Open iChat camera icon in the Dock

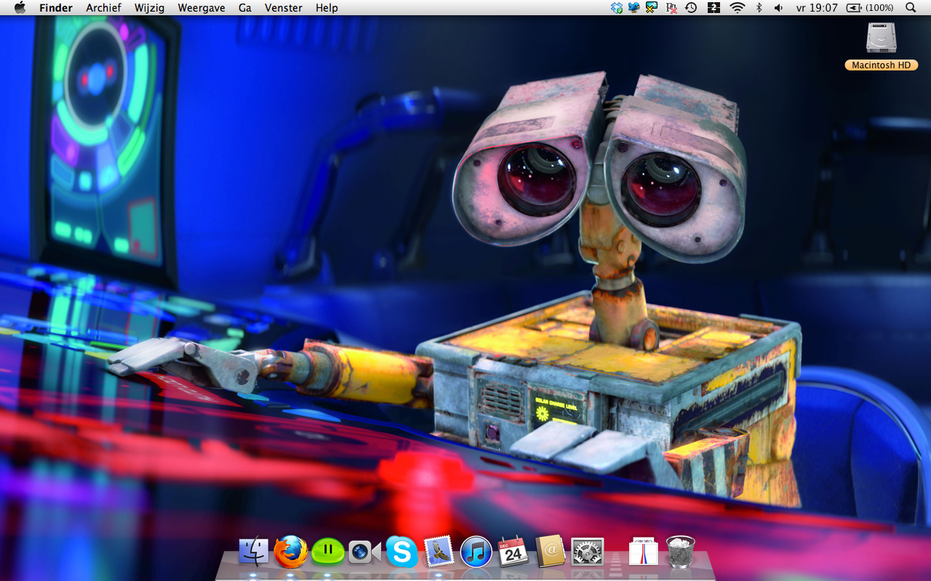click(x=364, y=553)
